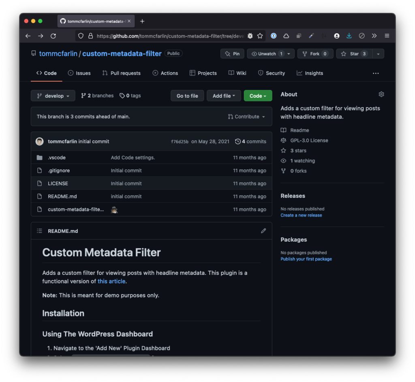
Task: Go forward using the browser forward arrow
Action: 41,36
